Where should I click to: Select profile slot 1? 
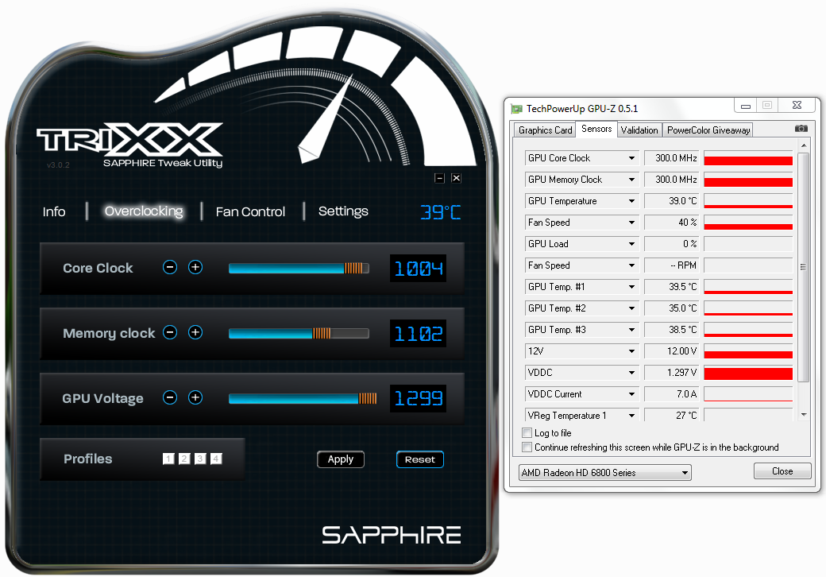pos(168,459)
